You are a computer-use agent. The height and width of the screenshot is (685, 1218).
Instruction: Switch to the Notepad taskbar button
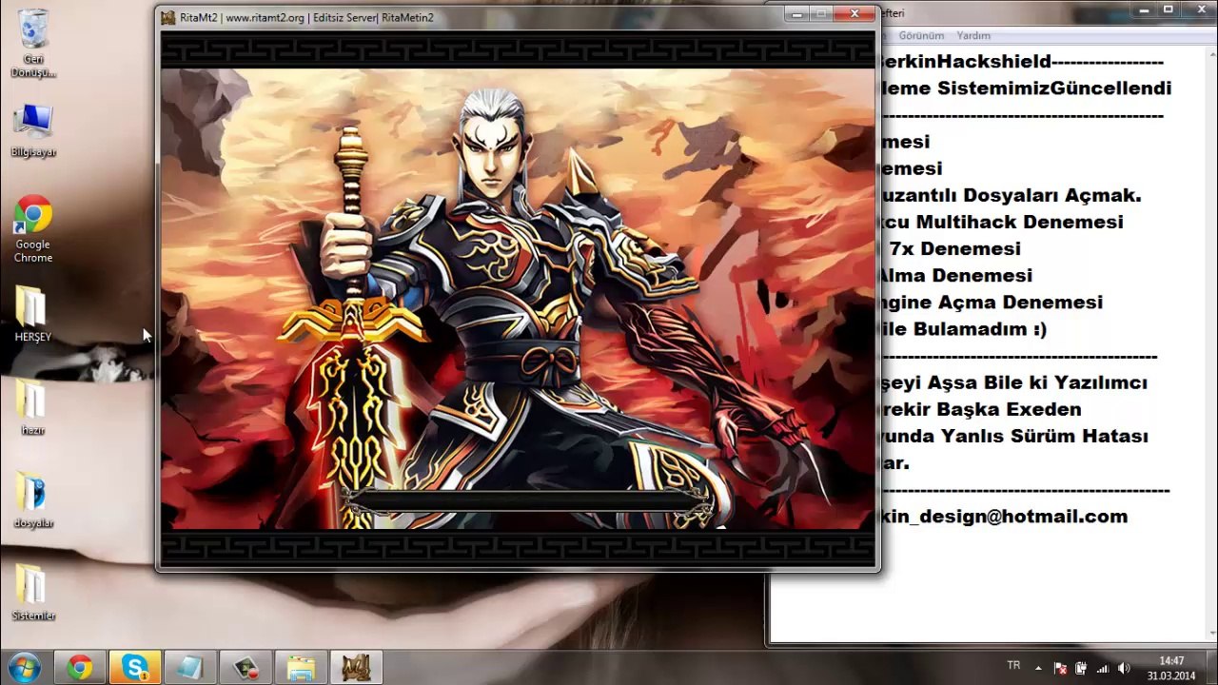pyautogui.click(x=190, y=667)
